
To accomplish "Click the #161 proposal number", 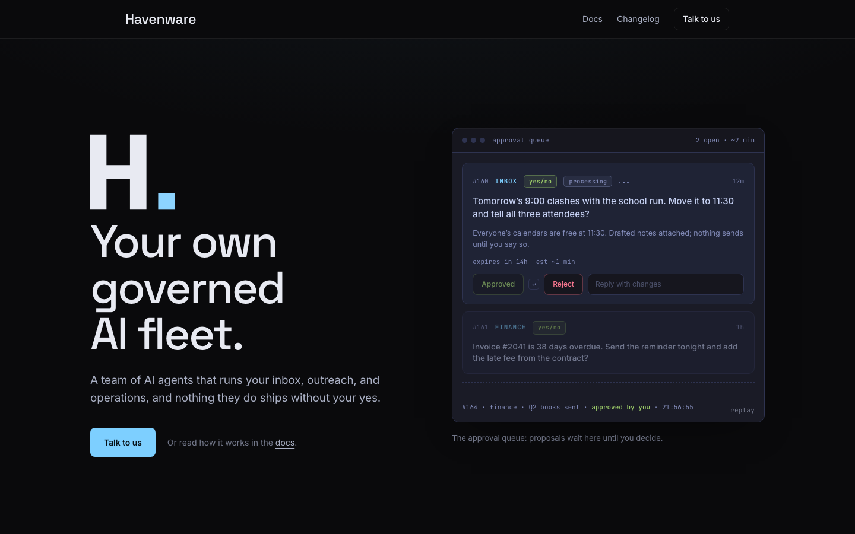I will (x=480, y=328).
